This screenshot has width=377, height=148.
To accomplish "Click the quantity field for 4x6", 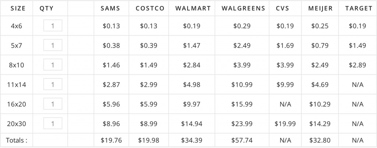I will [53, 26].
